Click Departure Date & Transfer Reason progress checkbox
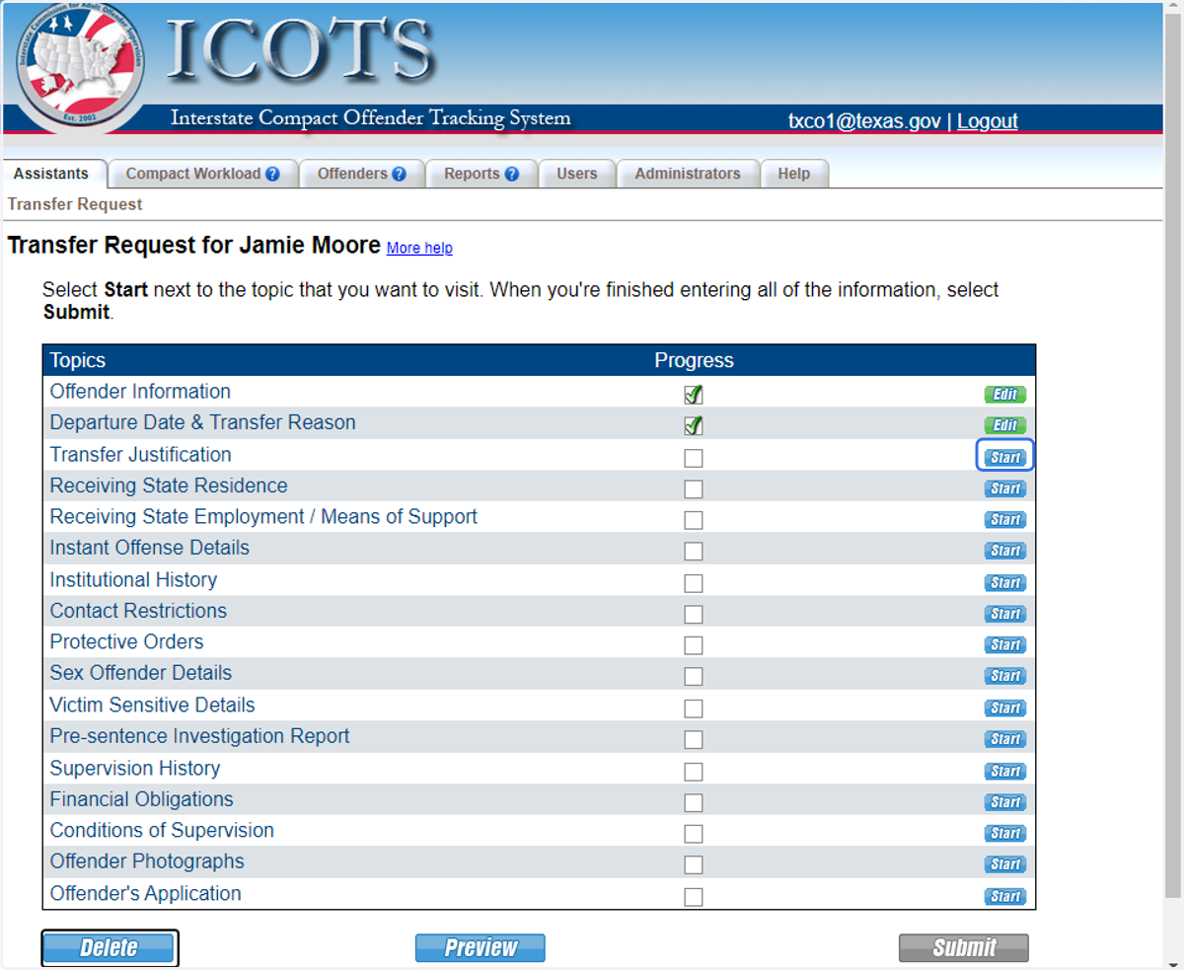This screenshot has width=1184, height=970. click(x=694, y=425)
